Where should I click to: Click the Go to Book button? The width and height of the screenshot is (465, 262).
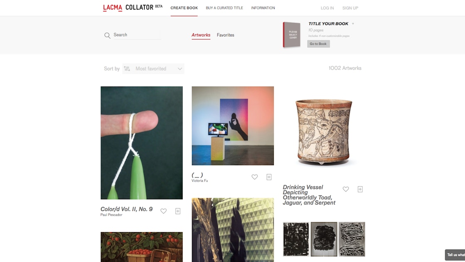click(x=318, y=44)
